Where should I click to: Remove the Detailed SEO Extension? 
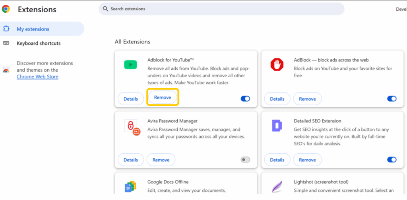coord(307,160)
